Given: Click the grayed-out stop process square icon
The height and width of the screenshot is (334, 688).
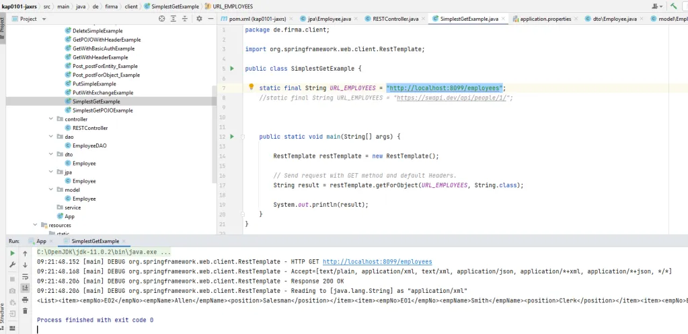Looking at the screenshot, I should (12, 279).
